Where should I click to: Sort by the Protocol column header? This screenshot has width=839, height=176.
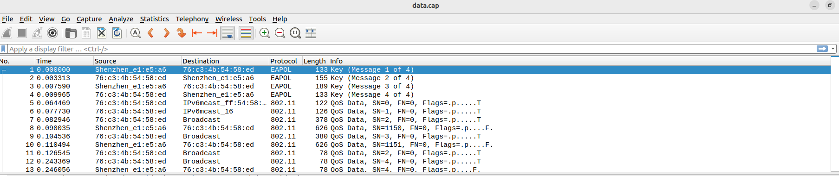pyautogui.click(x=286, y=61)
